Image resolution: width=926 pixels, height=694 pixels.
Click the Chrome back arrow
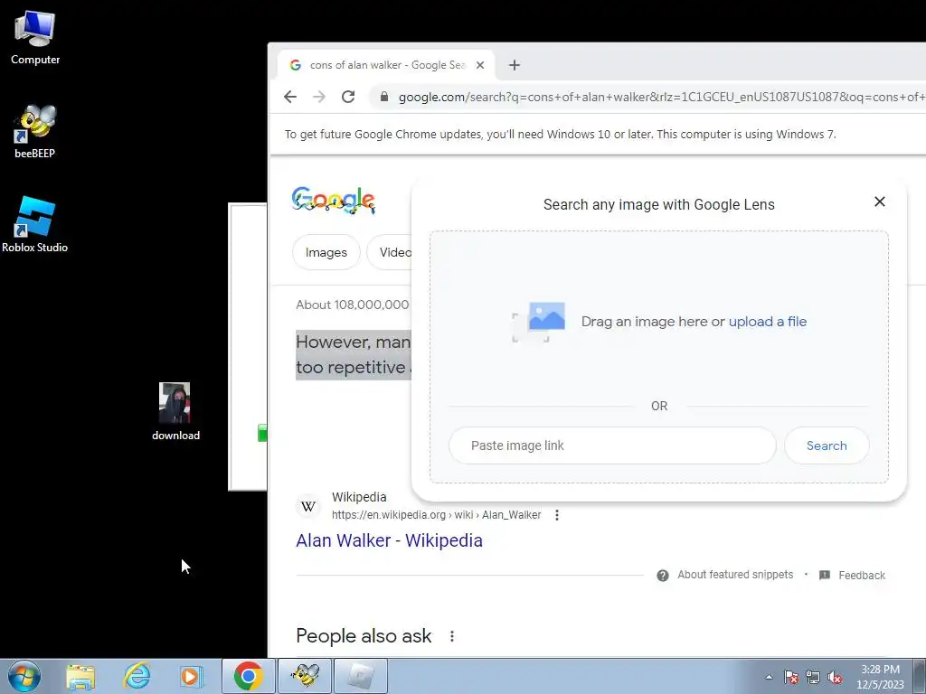coord(290,97)
